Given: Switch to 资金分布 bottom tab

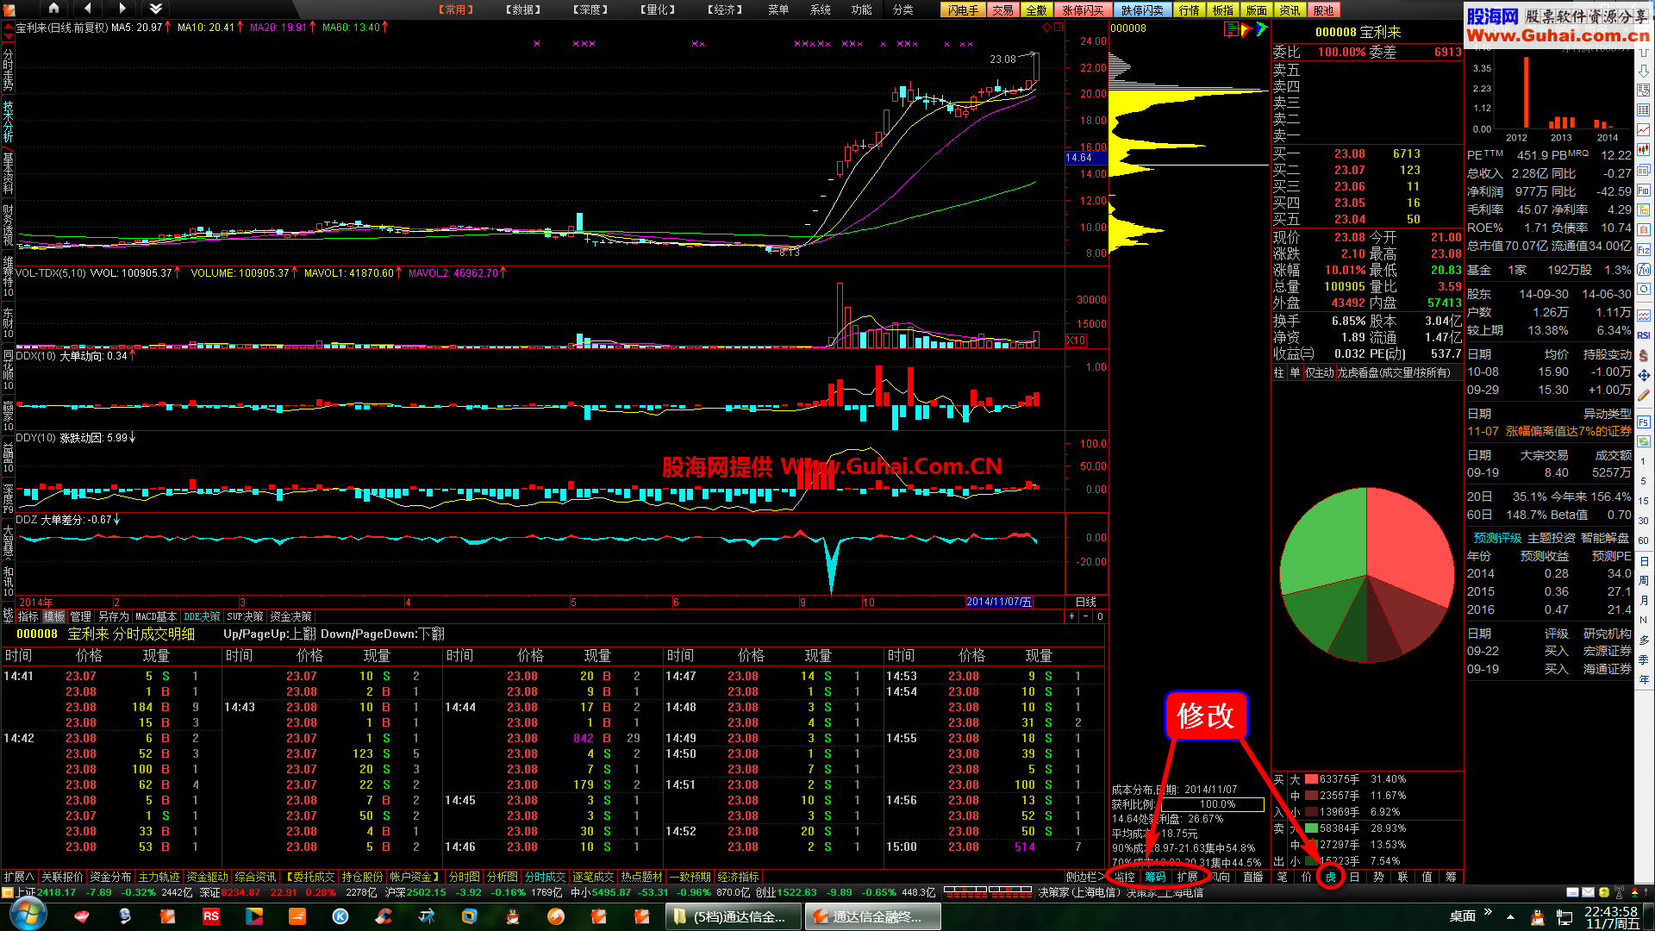Looking at the screenshot, I should point(111,877).
